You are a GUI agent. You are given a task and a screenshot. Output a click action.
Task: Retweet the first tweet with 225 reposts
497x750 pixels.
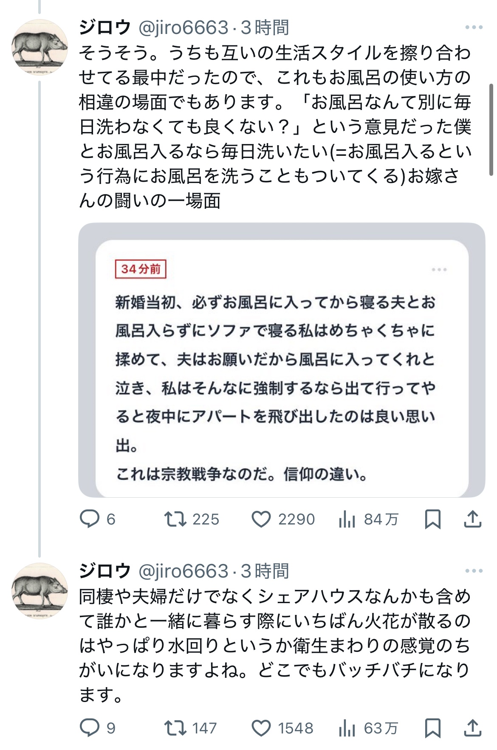point(175,519)
